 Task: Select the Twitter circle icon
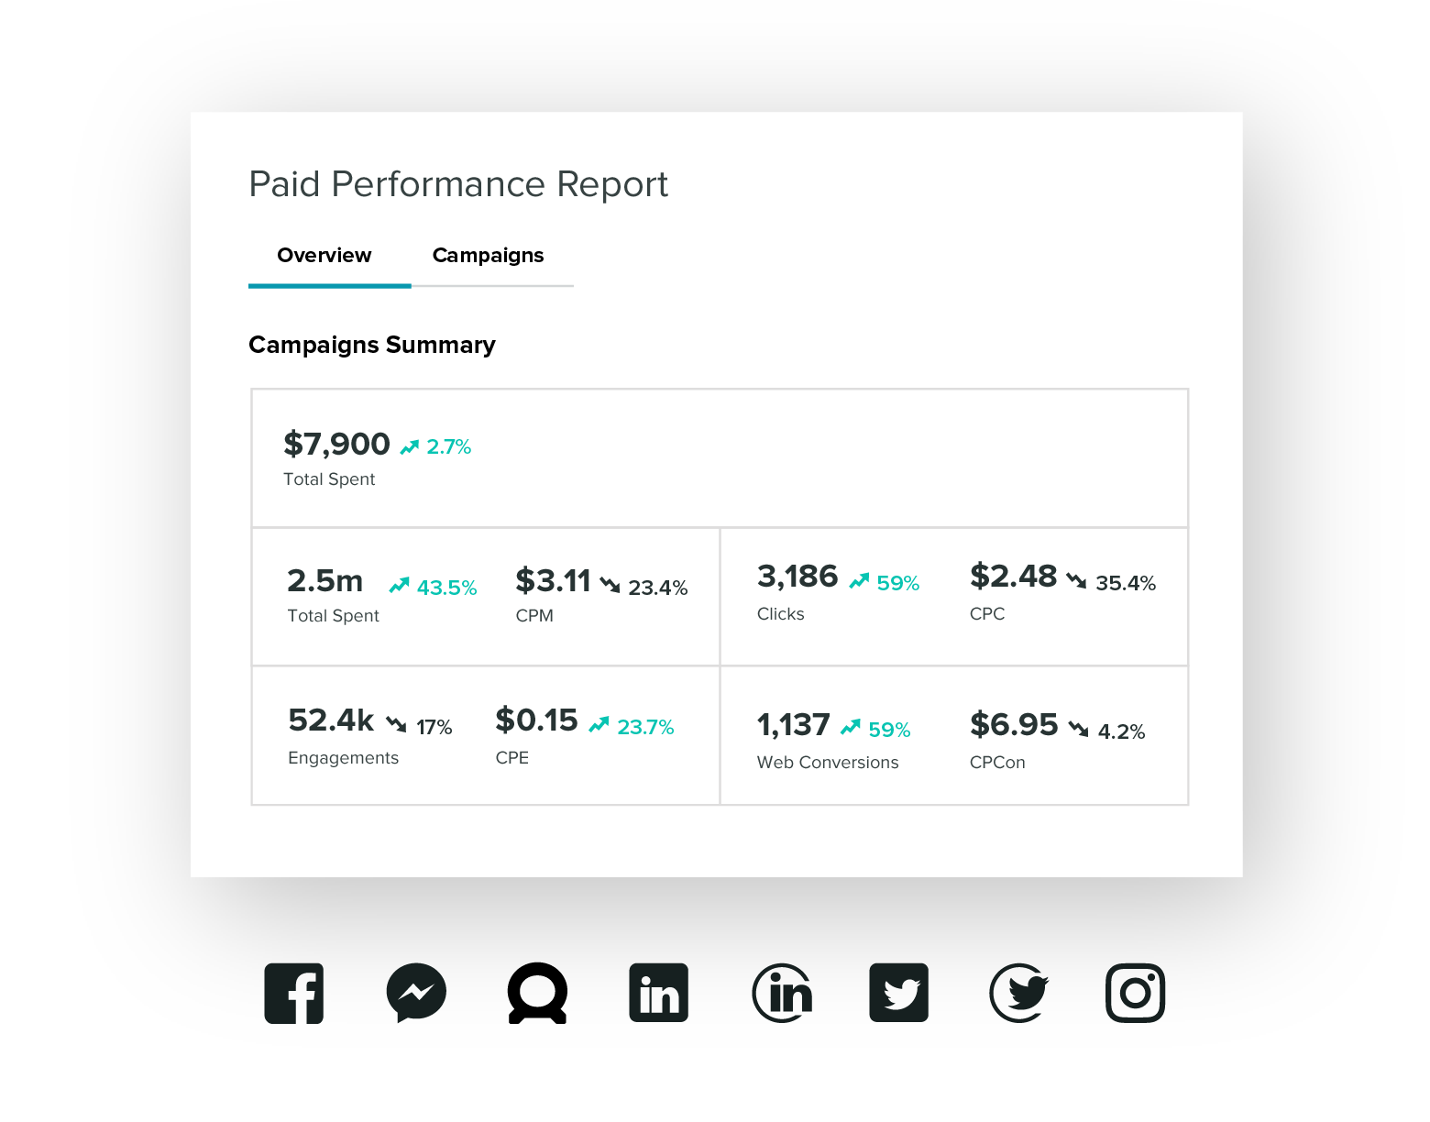click(x=1018, y=993)
